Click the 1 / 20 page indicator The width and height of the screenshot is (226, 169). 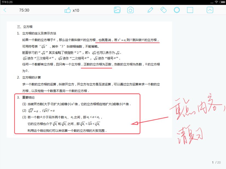pyautogui.click(x=216, y=162)
